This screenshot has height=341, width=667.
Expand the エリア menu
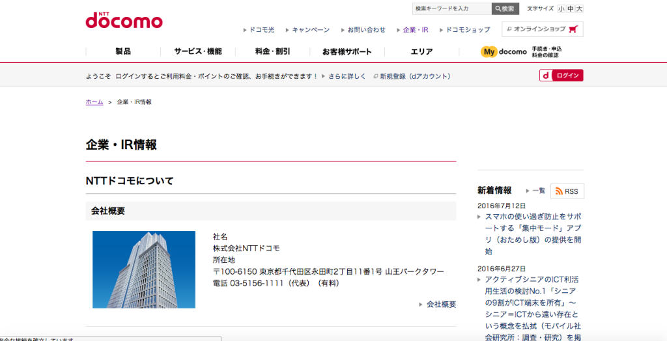pos(421,52)
